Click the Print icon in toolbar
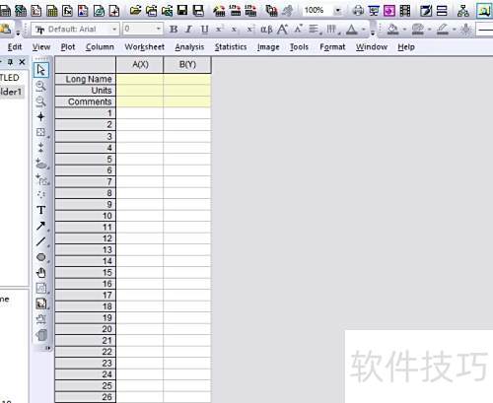This screenshot has width=493, height=403. click(x=358, y=11)
